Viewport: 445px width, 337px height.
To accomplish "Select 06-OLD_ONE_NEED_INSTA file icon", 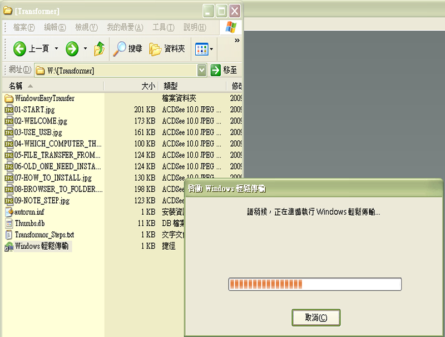I will (x=9, y=166).
